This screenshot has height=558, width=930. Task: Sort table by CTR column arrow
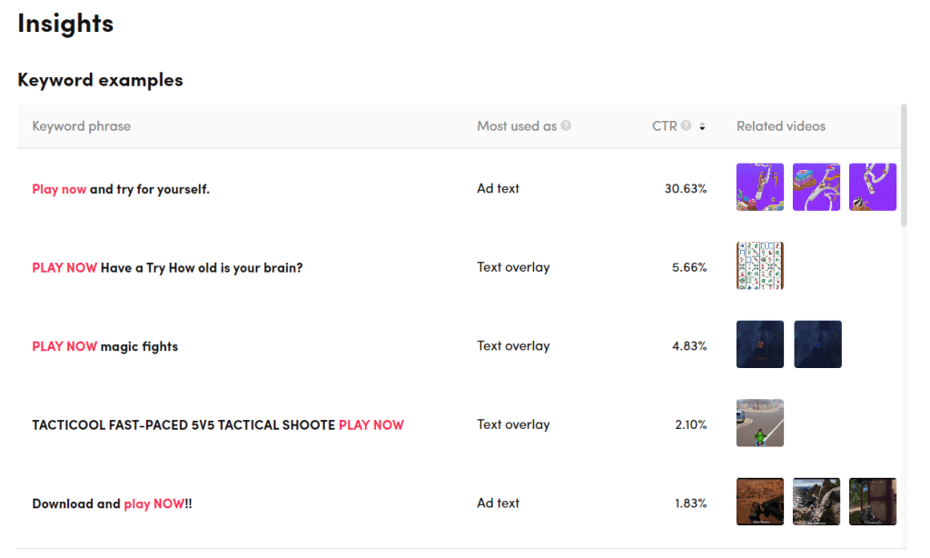pos(702,127)
